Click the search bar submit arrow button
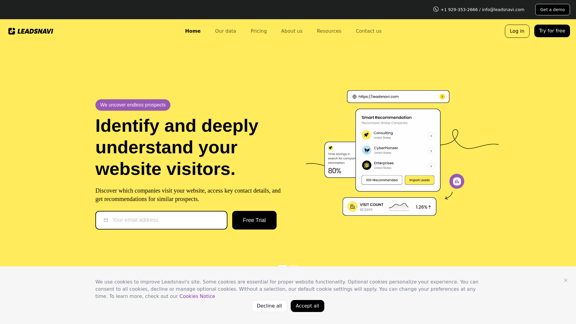The image size is (576, 324). [x=442, y=97]
